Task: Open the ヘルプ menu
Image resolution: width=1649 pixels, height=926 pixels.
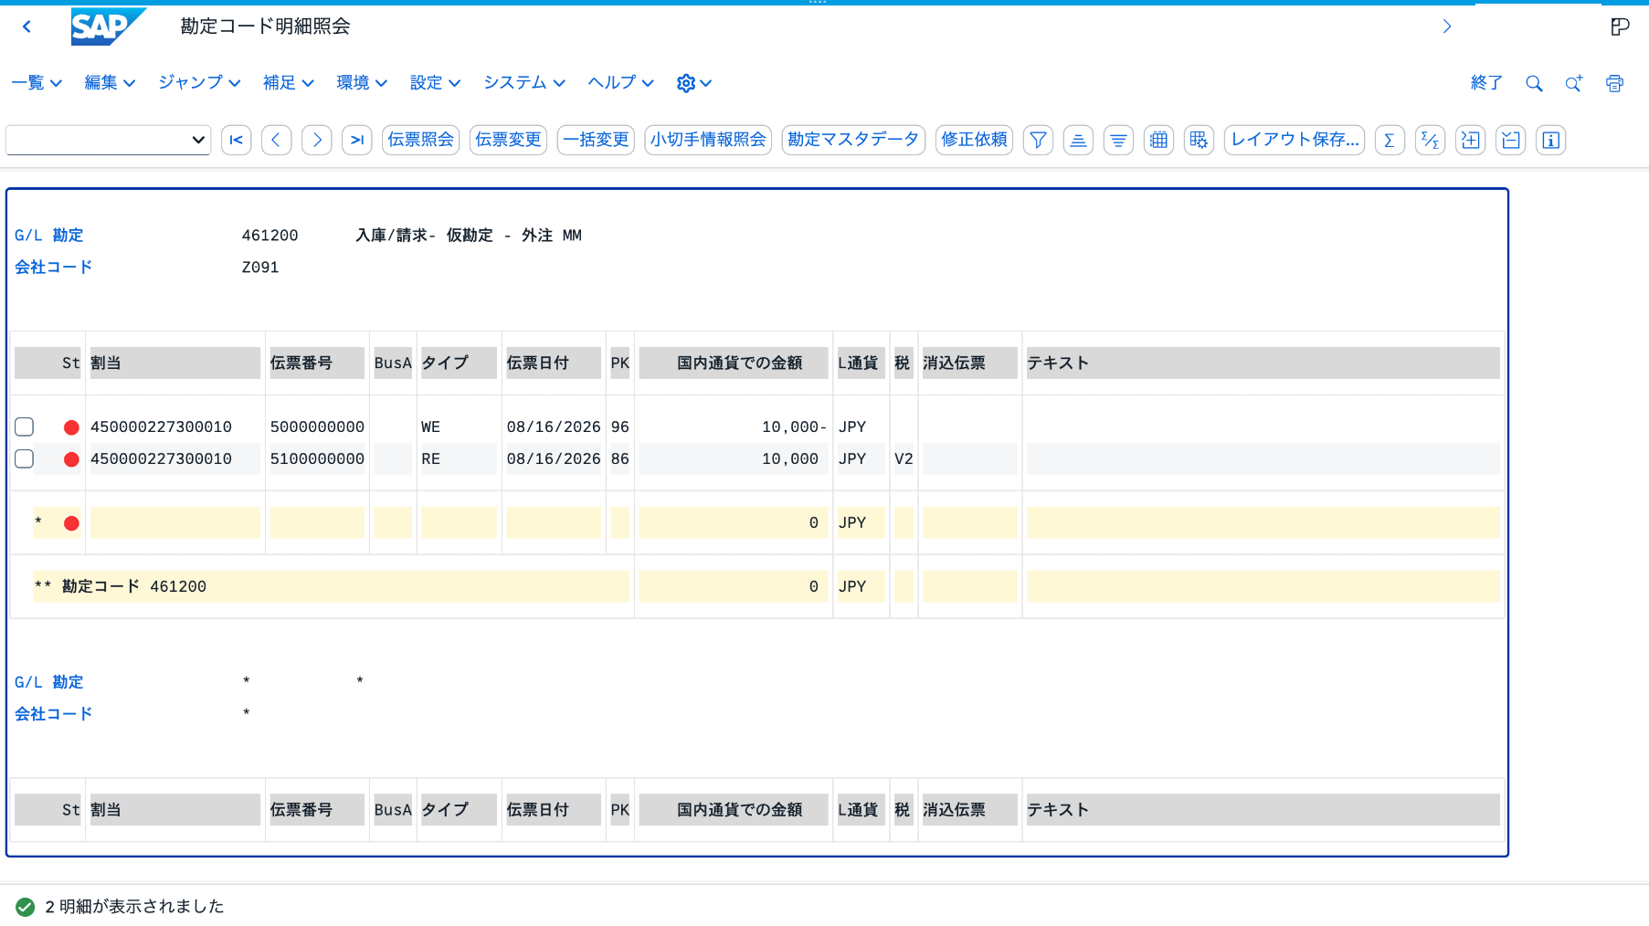Action: [621, 83]
